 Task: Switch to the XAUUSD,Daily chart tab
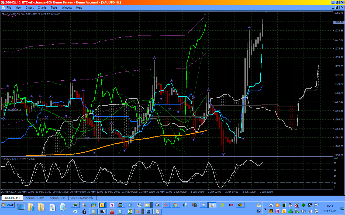point(34,198)
